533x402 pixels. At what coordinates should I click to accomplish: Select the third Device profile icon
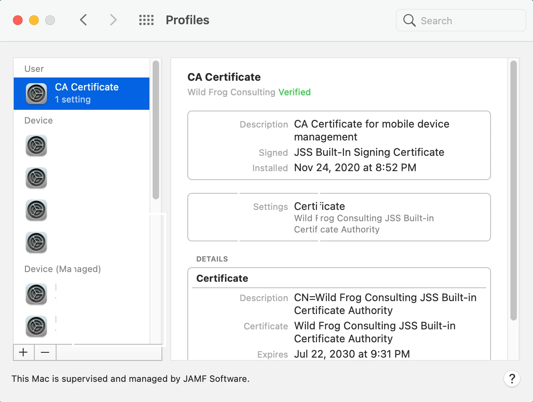click(x=36, y=210)
